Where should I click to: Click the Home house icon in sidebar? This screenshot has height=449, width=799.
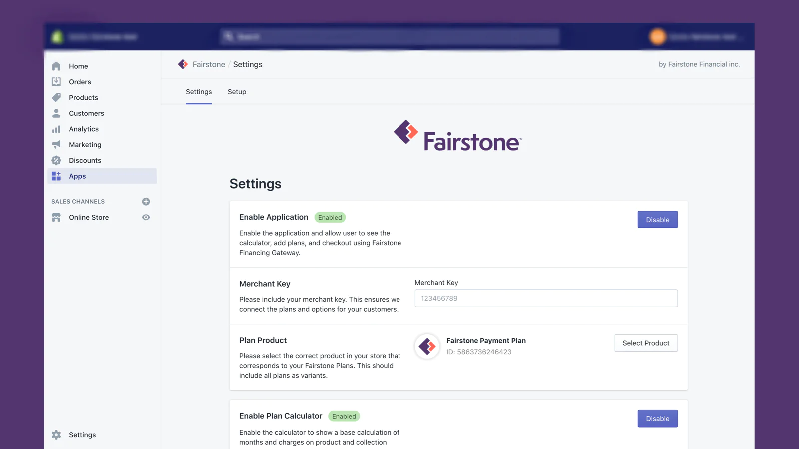(56, 66)
